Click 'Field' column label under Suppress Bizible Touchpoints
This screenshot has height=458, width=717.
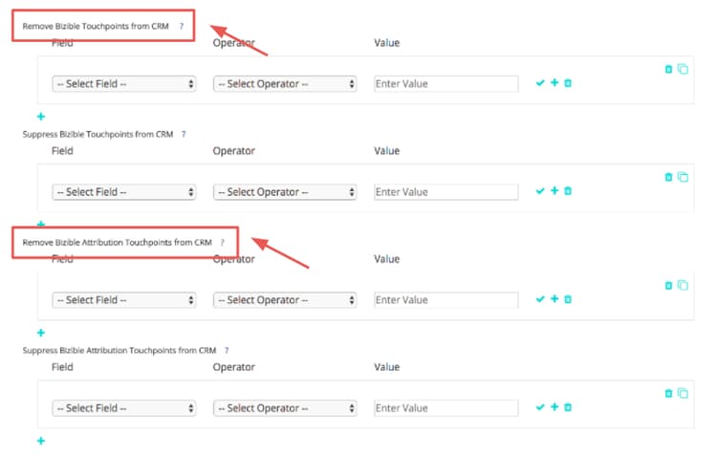coord(62,151)
